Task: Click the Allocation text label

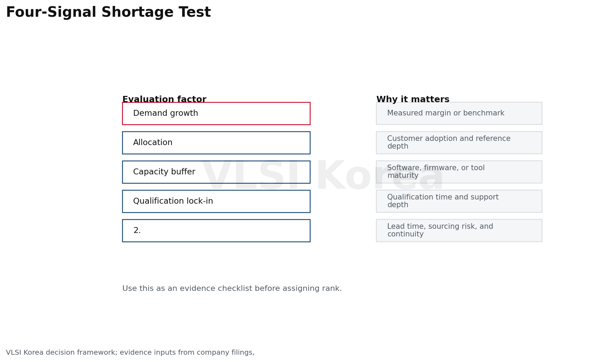Action: 153,143
